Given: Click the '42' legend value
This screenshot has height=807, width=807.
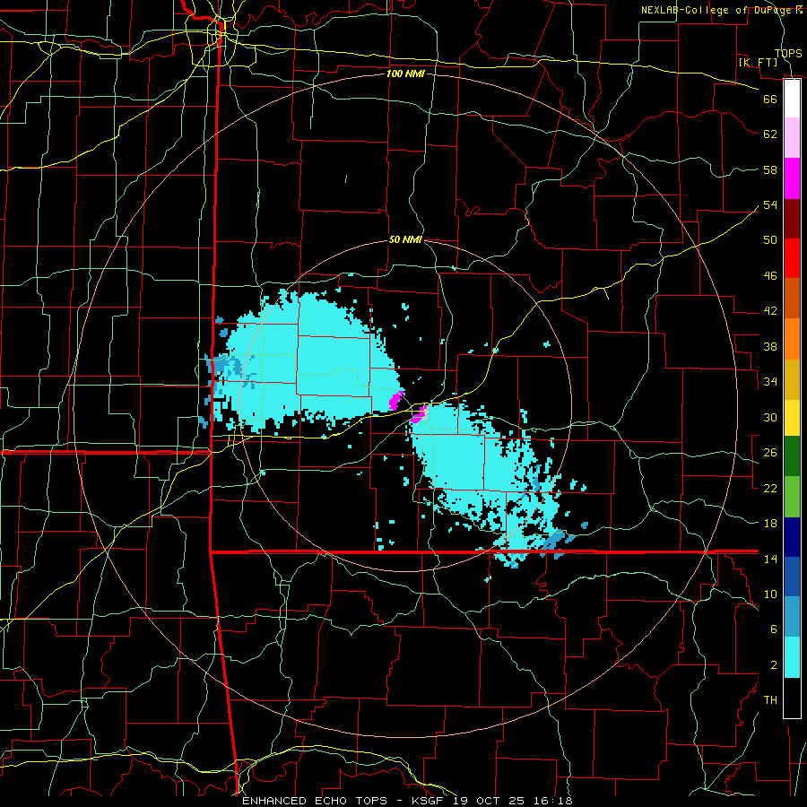Looking at the screenshot, I should click(770, 310).
